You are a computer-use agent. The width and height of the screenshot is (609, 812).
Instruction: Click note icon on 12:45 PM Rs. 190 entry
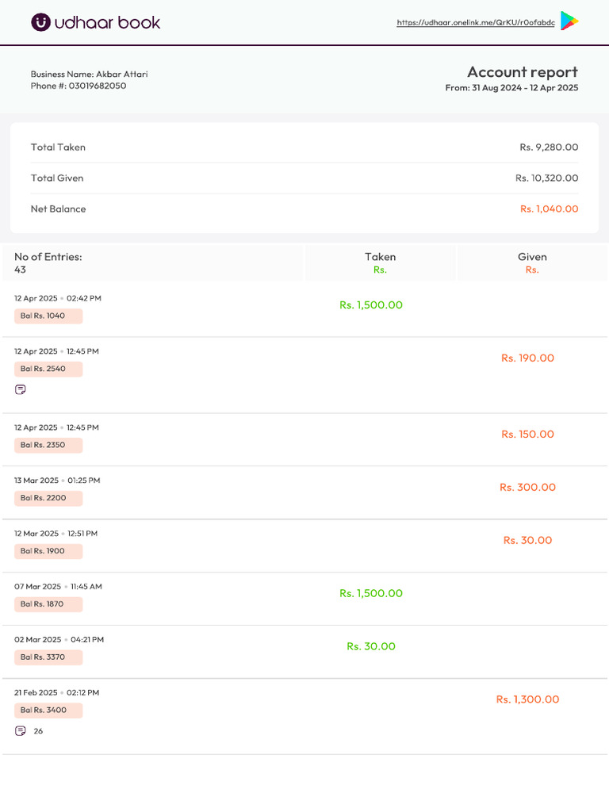21,389
